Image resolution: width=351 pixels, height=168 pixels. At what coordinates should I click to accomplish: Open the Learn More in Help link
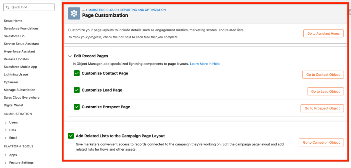(x=205, y=64)
